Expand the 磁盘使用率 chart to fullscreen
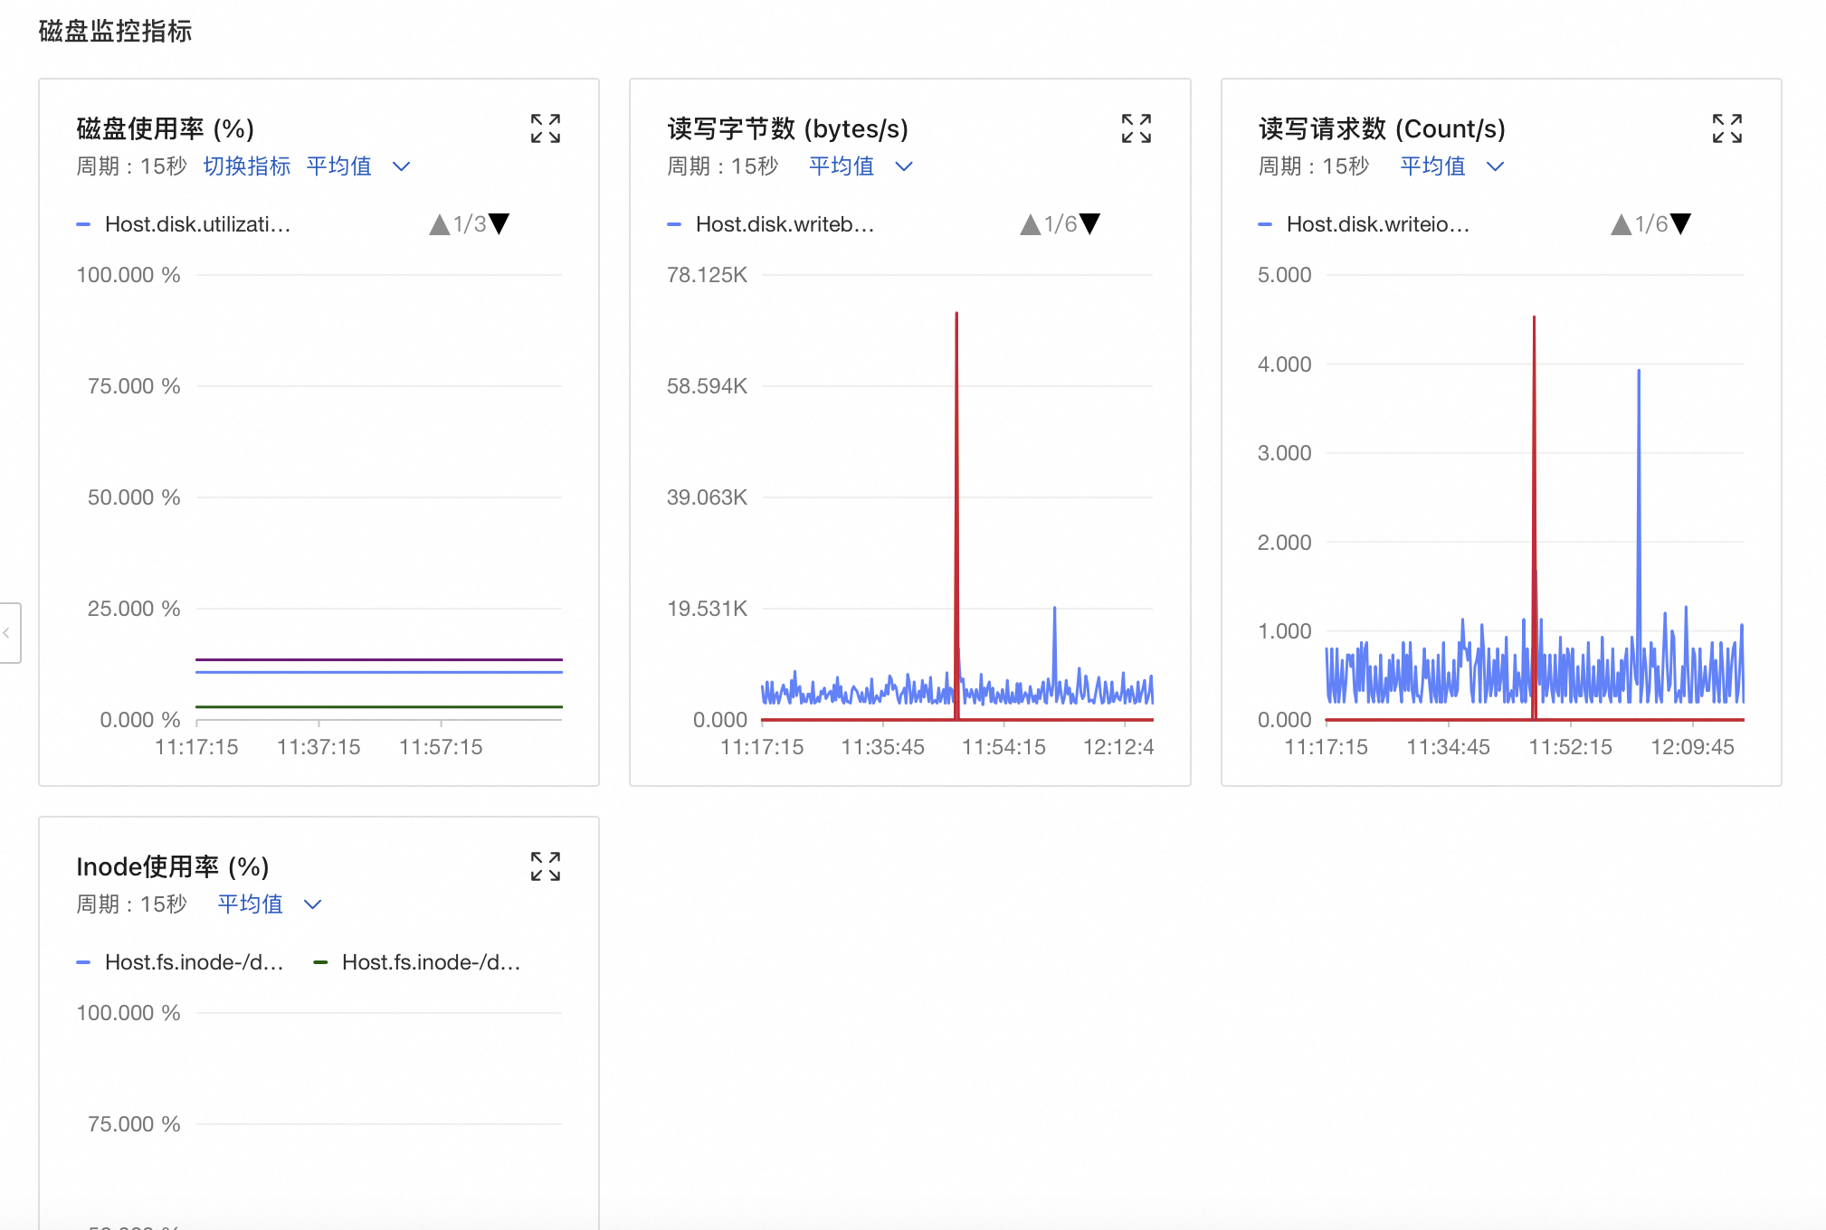The height and width of the screenshot is (1230, 1826). [546, 128]
